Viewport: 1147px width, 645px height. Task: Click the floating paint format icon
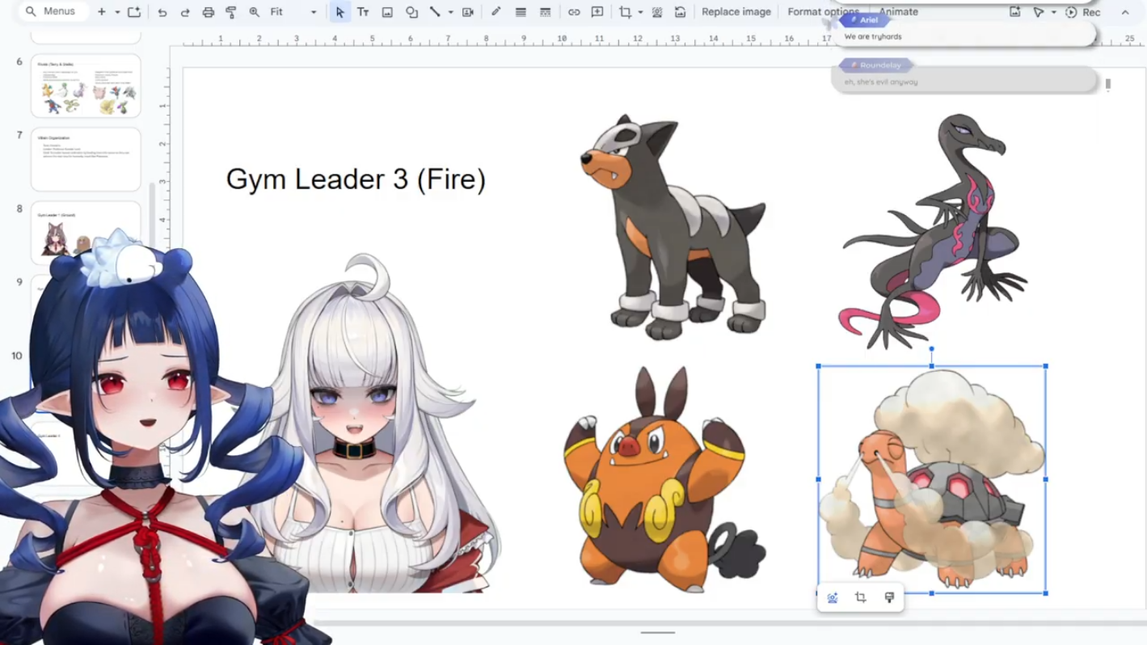pyautogui.click(x=889, y=598)
